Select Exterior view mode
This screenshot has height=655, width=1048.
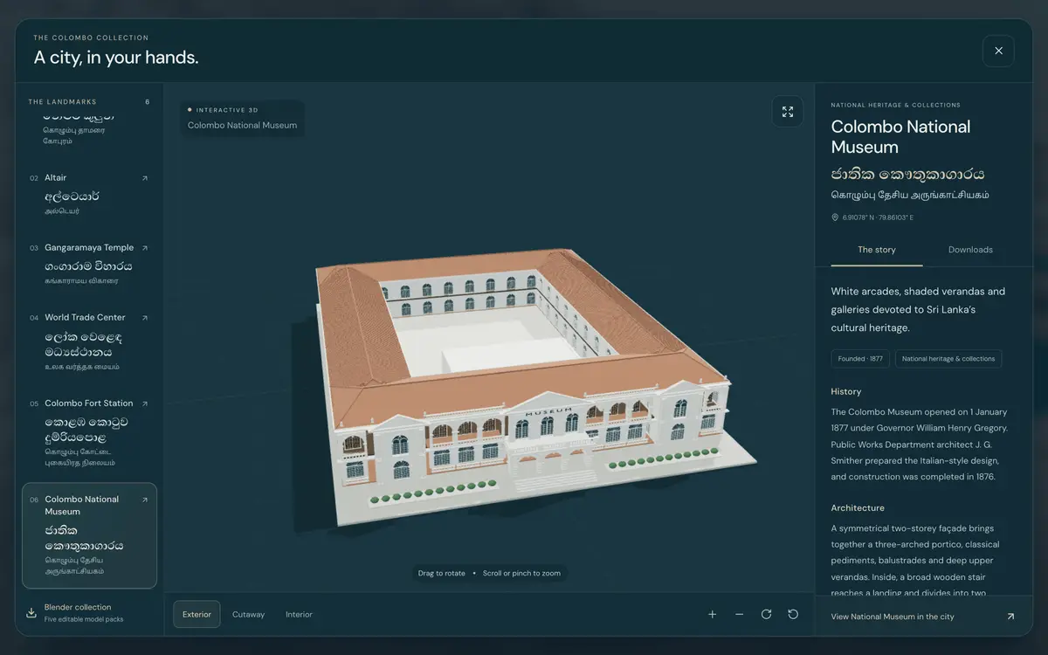[x=196, y=614]
